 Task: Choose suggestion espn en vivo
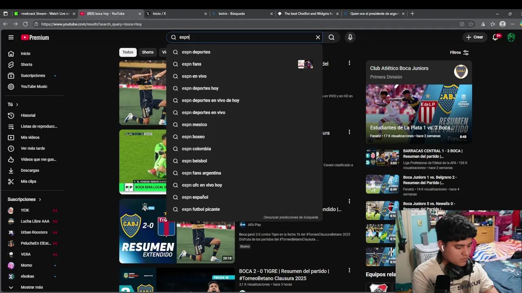[x=244, y=76]
